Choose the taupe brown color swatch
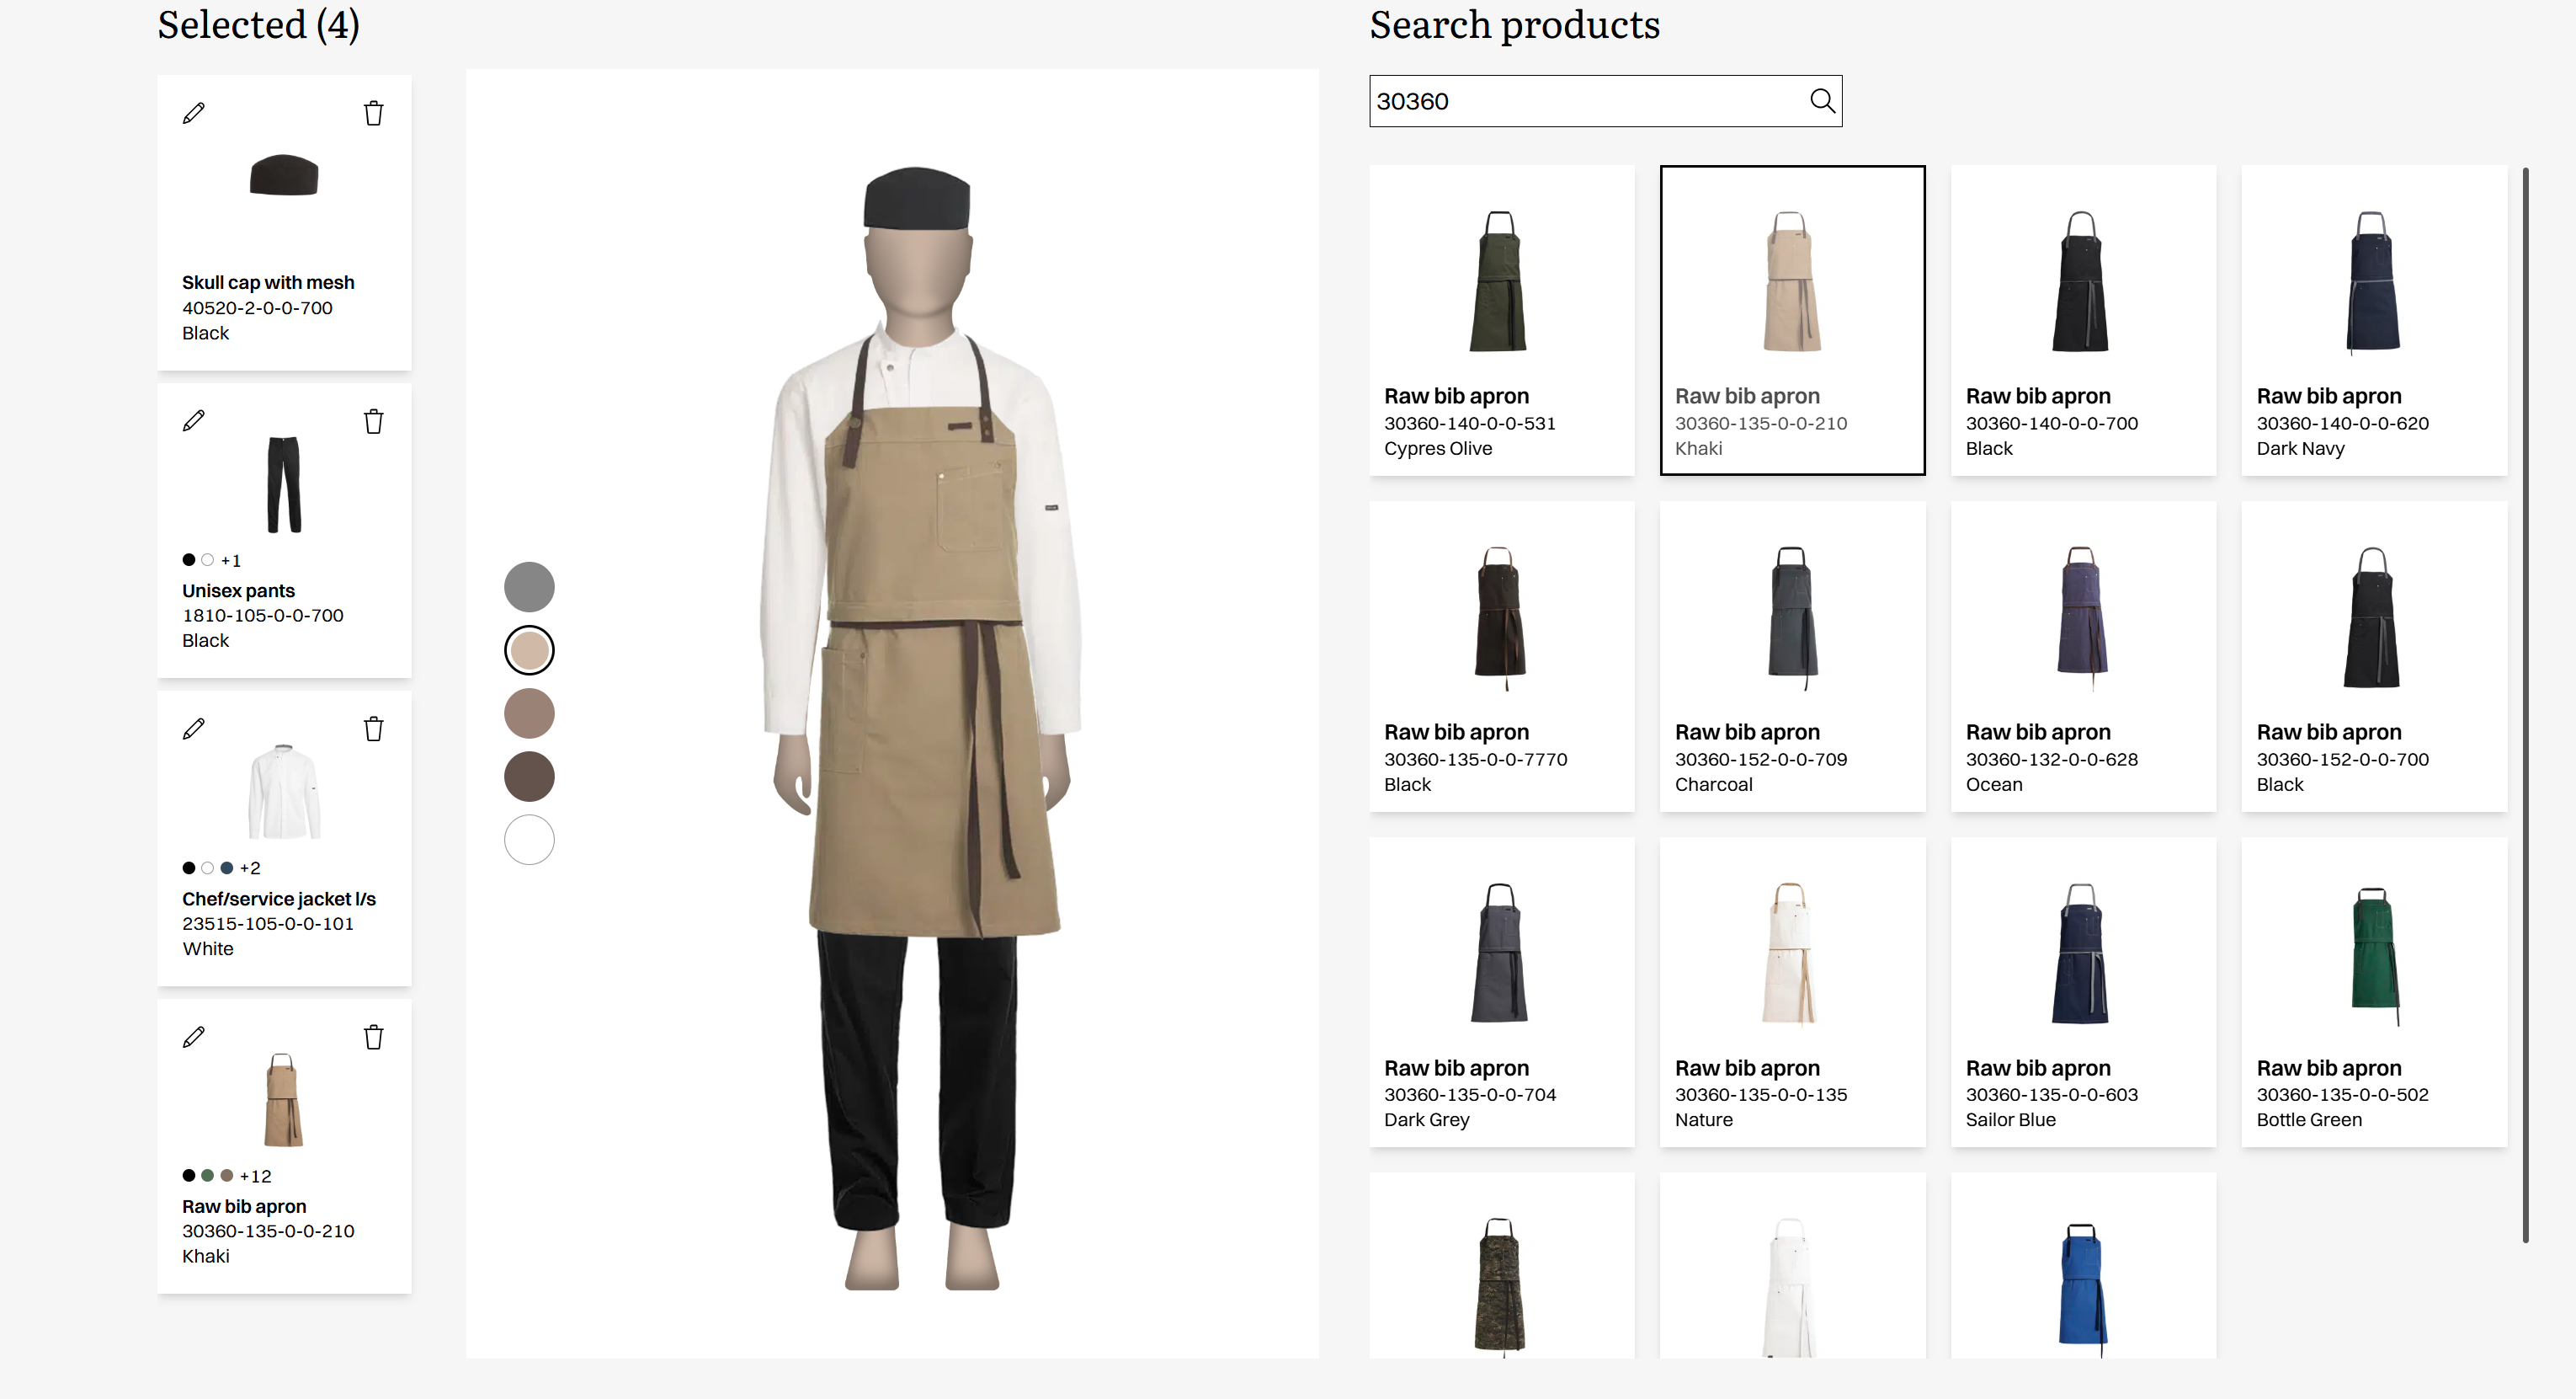 (529, 713)
